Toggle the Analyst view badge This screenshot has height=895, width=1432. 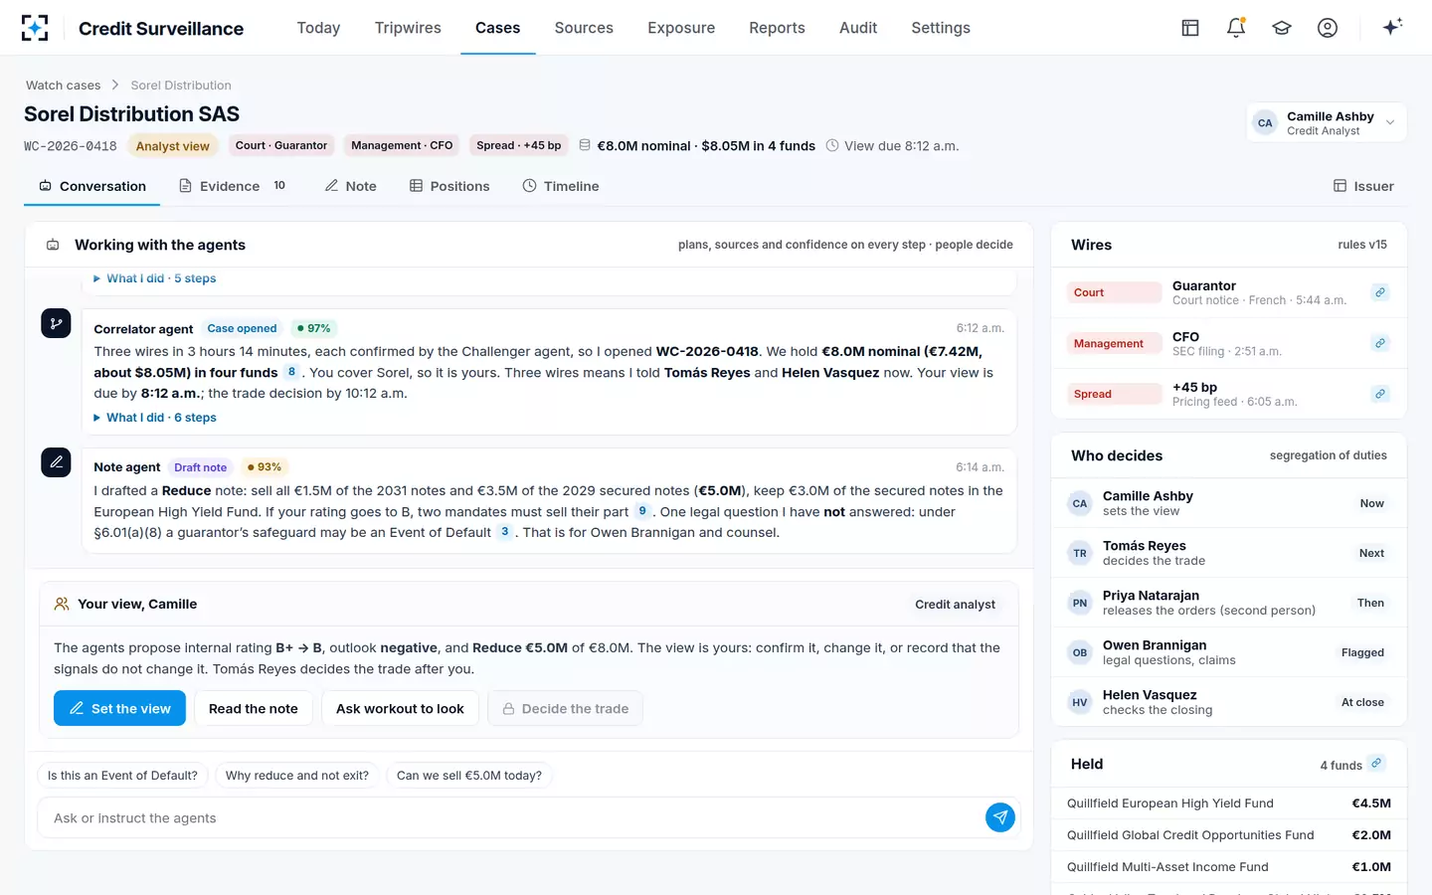tap(173, 146)
